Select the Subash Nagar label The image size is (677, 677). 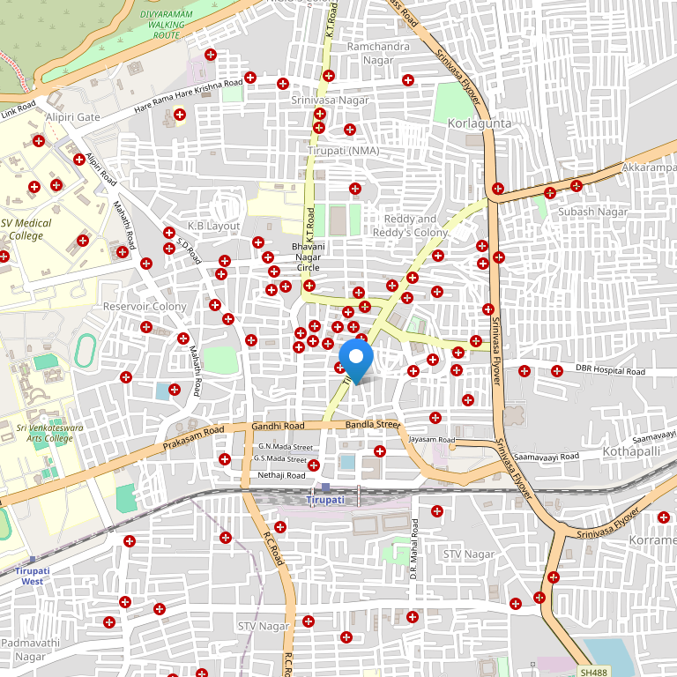point(592,212)
